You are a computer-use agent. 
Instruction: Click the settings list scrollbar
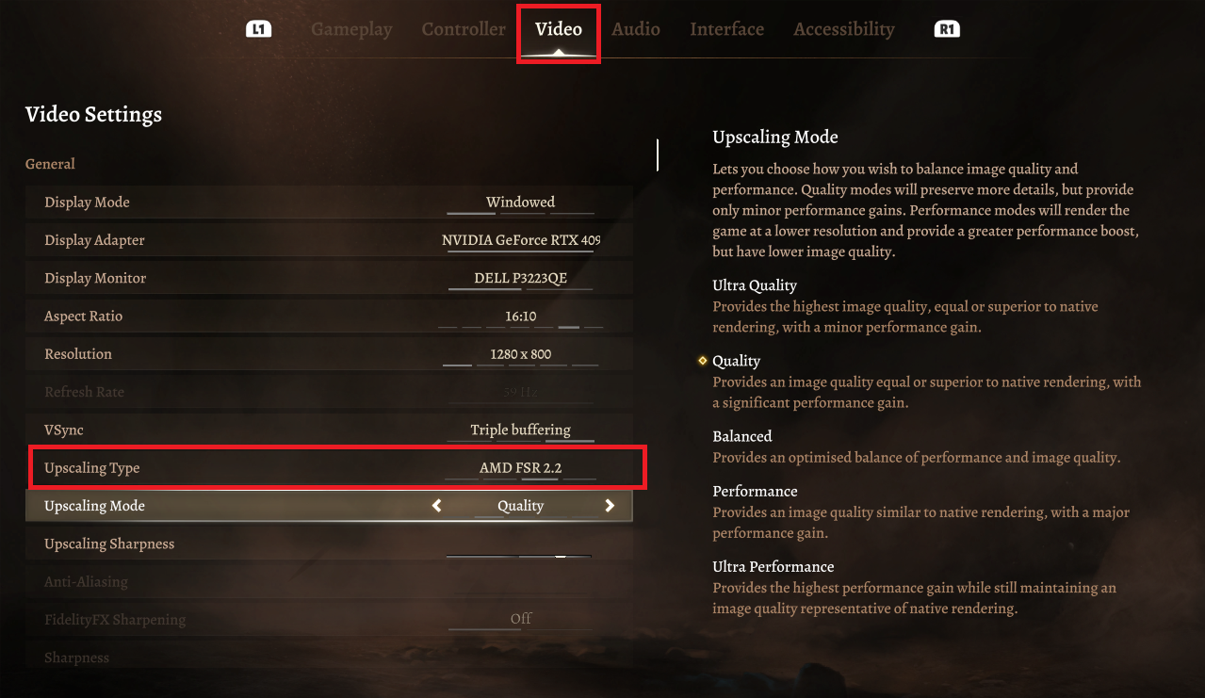tap(658, 155)
